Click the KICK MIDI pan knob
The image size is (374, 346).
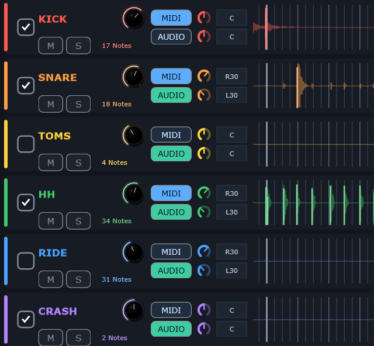[204, 18]
